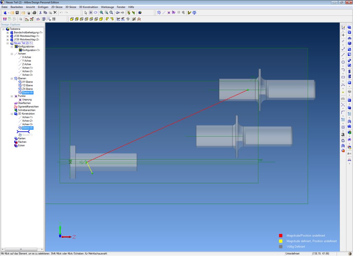Collapse the Konfigurationen node
This screenshot has width=353, height=256.
(x=12, y=47)
